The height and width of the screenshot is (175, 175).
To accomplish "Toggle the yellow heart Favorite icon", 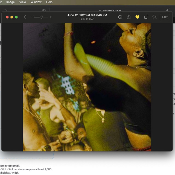I will (x=137, y=17).
